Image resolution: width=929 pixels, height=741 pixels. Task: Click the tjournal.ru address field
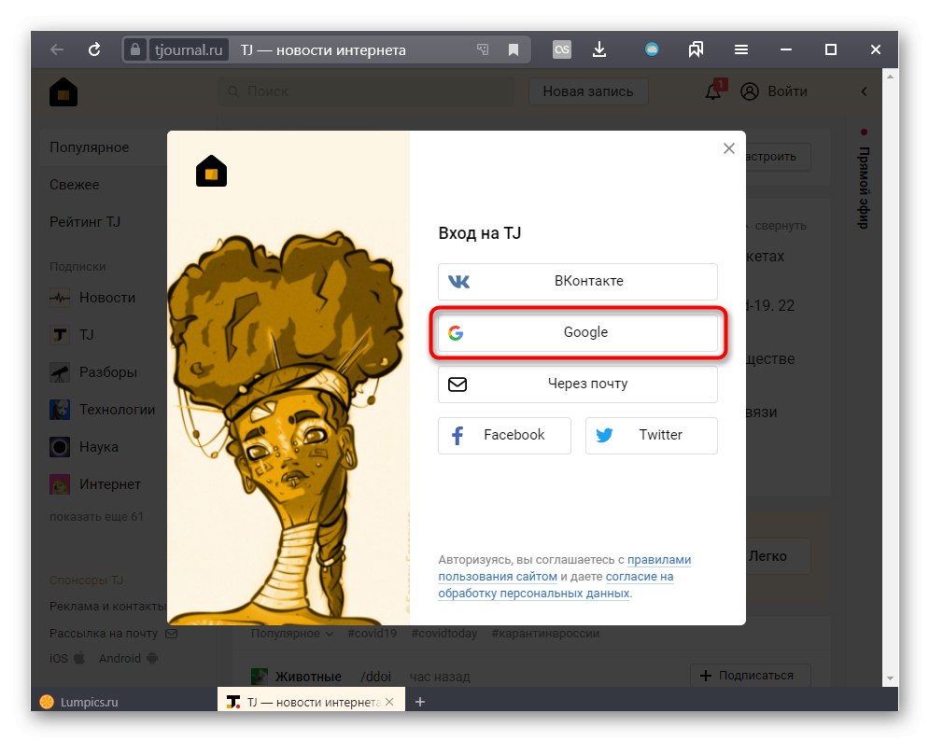pyautogui.click(x=189, y=49)
